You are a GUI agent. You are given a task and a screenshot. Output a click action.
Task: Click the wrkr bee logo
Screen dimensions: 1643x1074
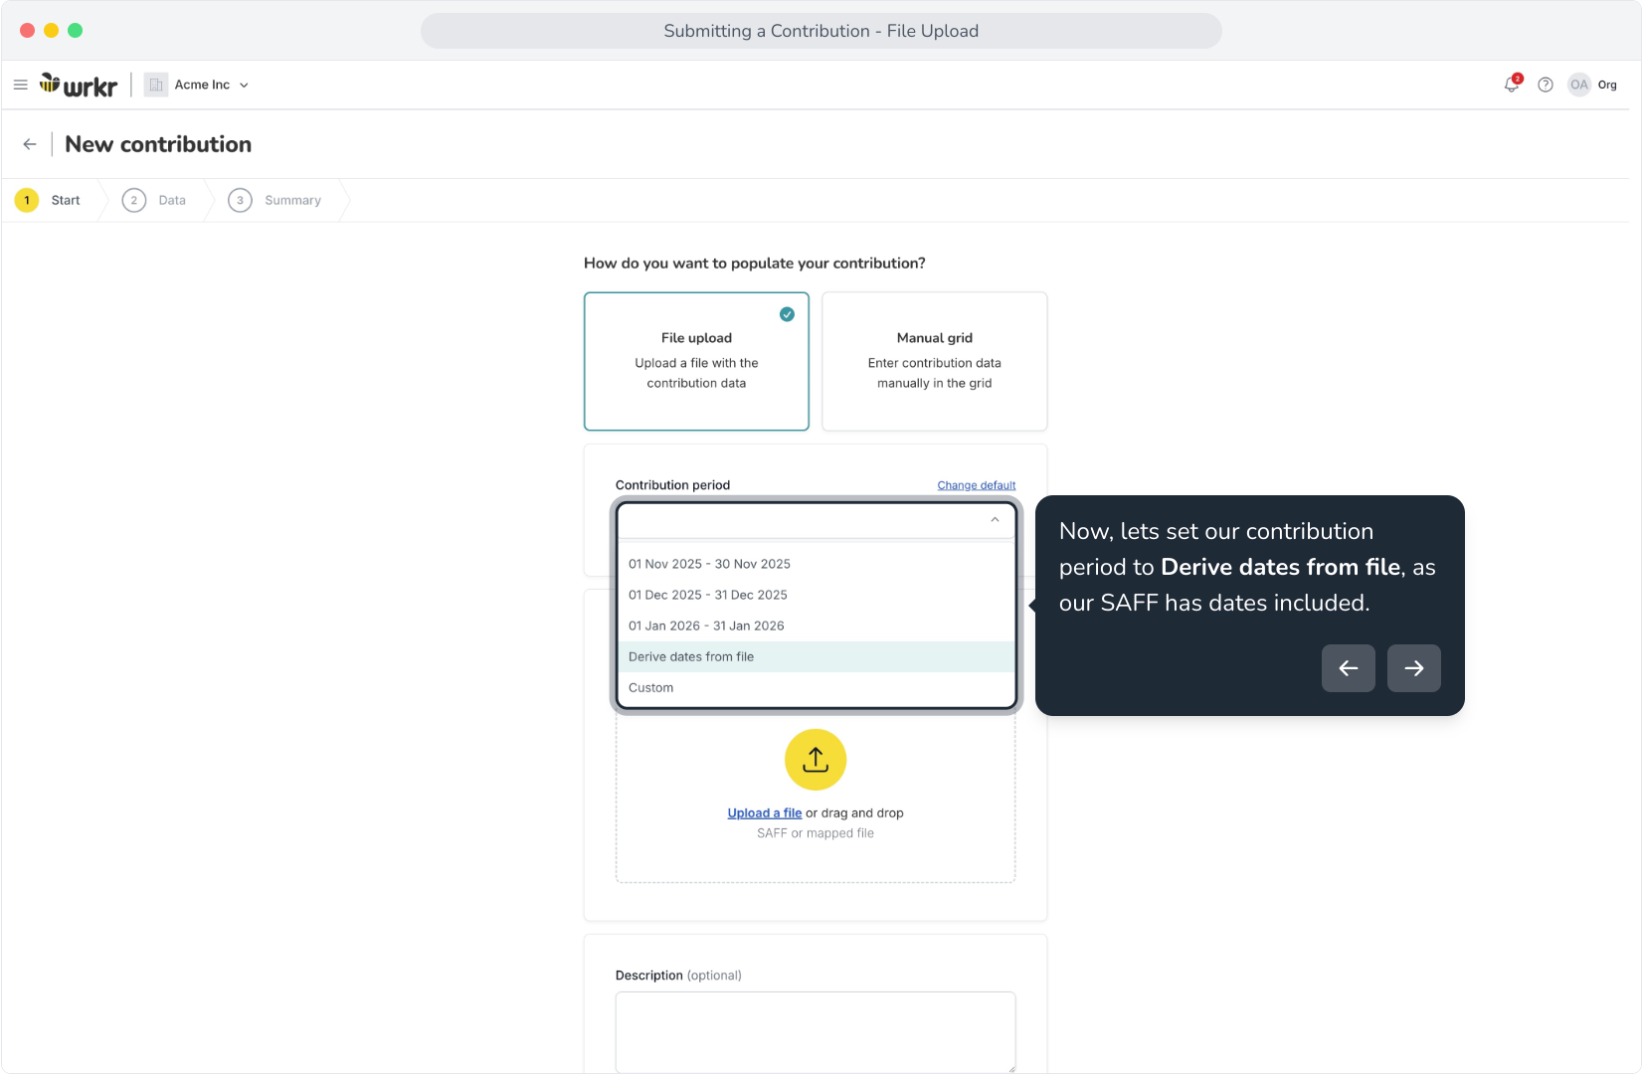pyautogui.click(x=79, y=86)
